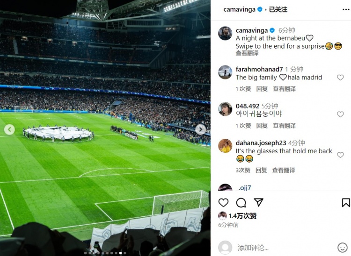Go to previous photo with left arrow
The height and width of the screenshot is (256, 351).
(9, 129)
